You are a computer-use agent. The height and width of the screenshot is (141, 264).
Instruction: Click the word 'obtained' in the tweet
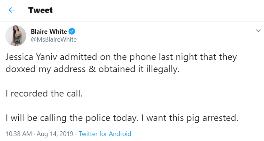[117, 69]
